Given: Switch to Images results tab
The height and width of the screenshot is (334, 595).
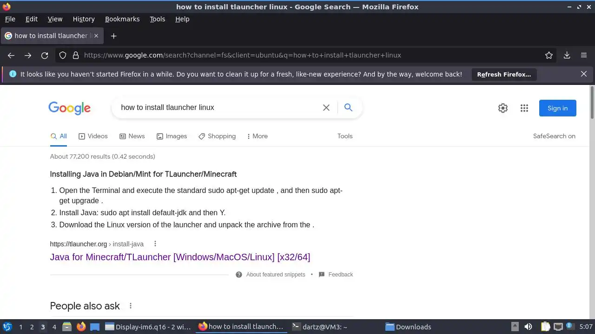Looking at the screenshot, I should [172, 136].
